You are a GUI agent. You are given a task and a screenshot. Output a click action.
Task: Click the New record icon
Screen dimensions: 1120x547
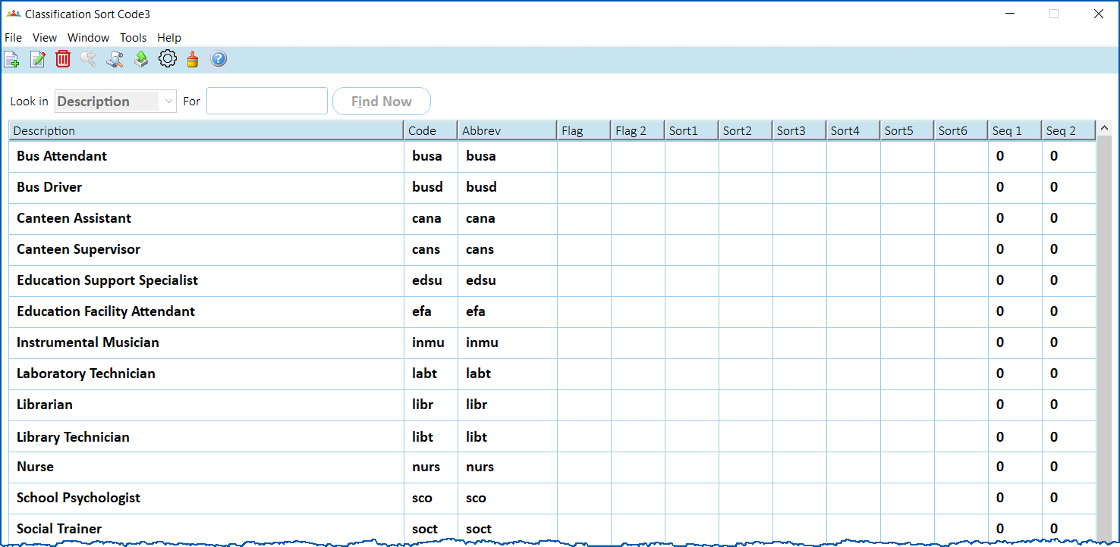pos(11,59)
